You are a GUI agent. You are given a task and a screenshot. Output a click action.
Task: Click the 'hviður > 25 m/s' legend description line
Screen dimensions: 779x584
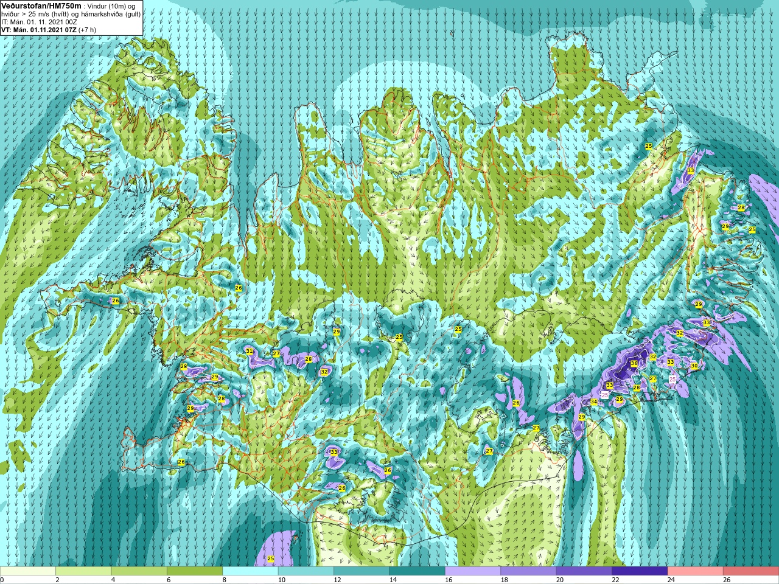tap(71, 14)
